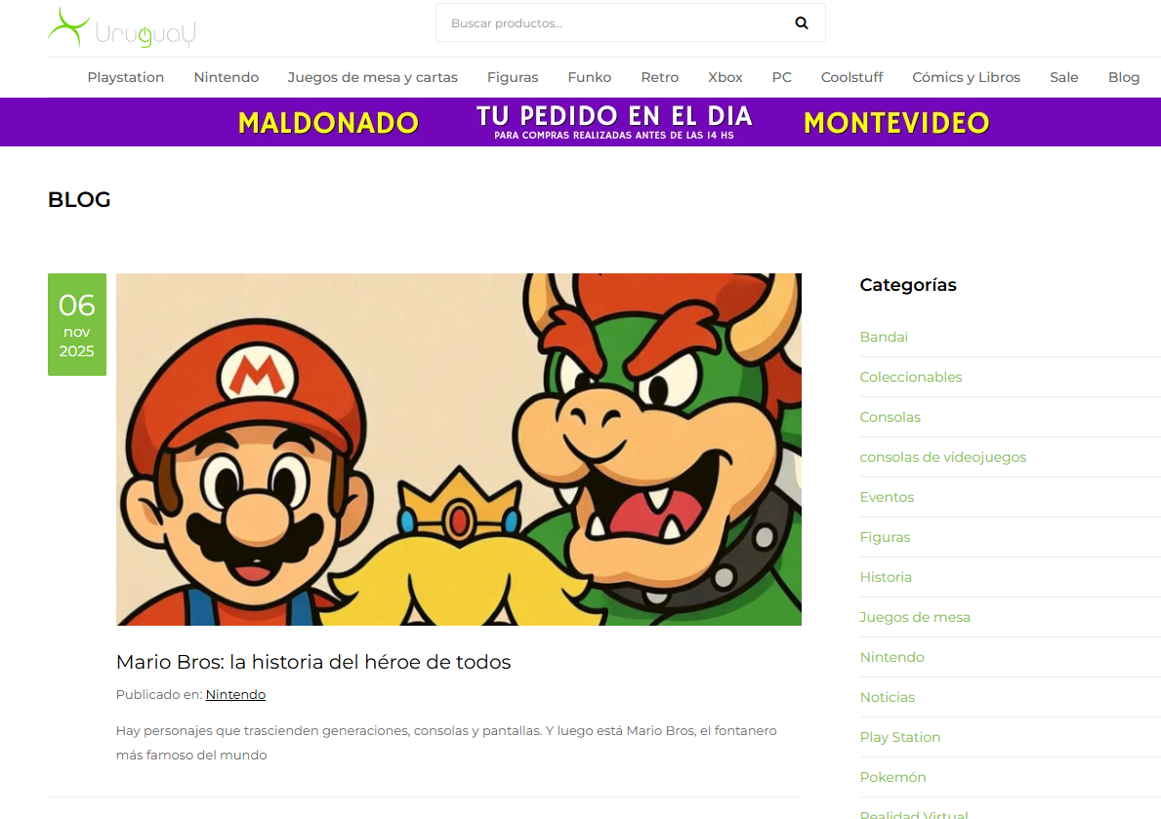
Task: Go to the Xbox section
Action: pos(725,76)
